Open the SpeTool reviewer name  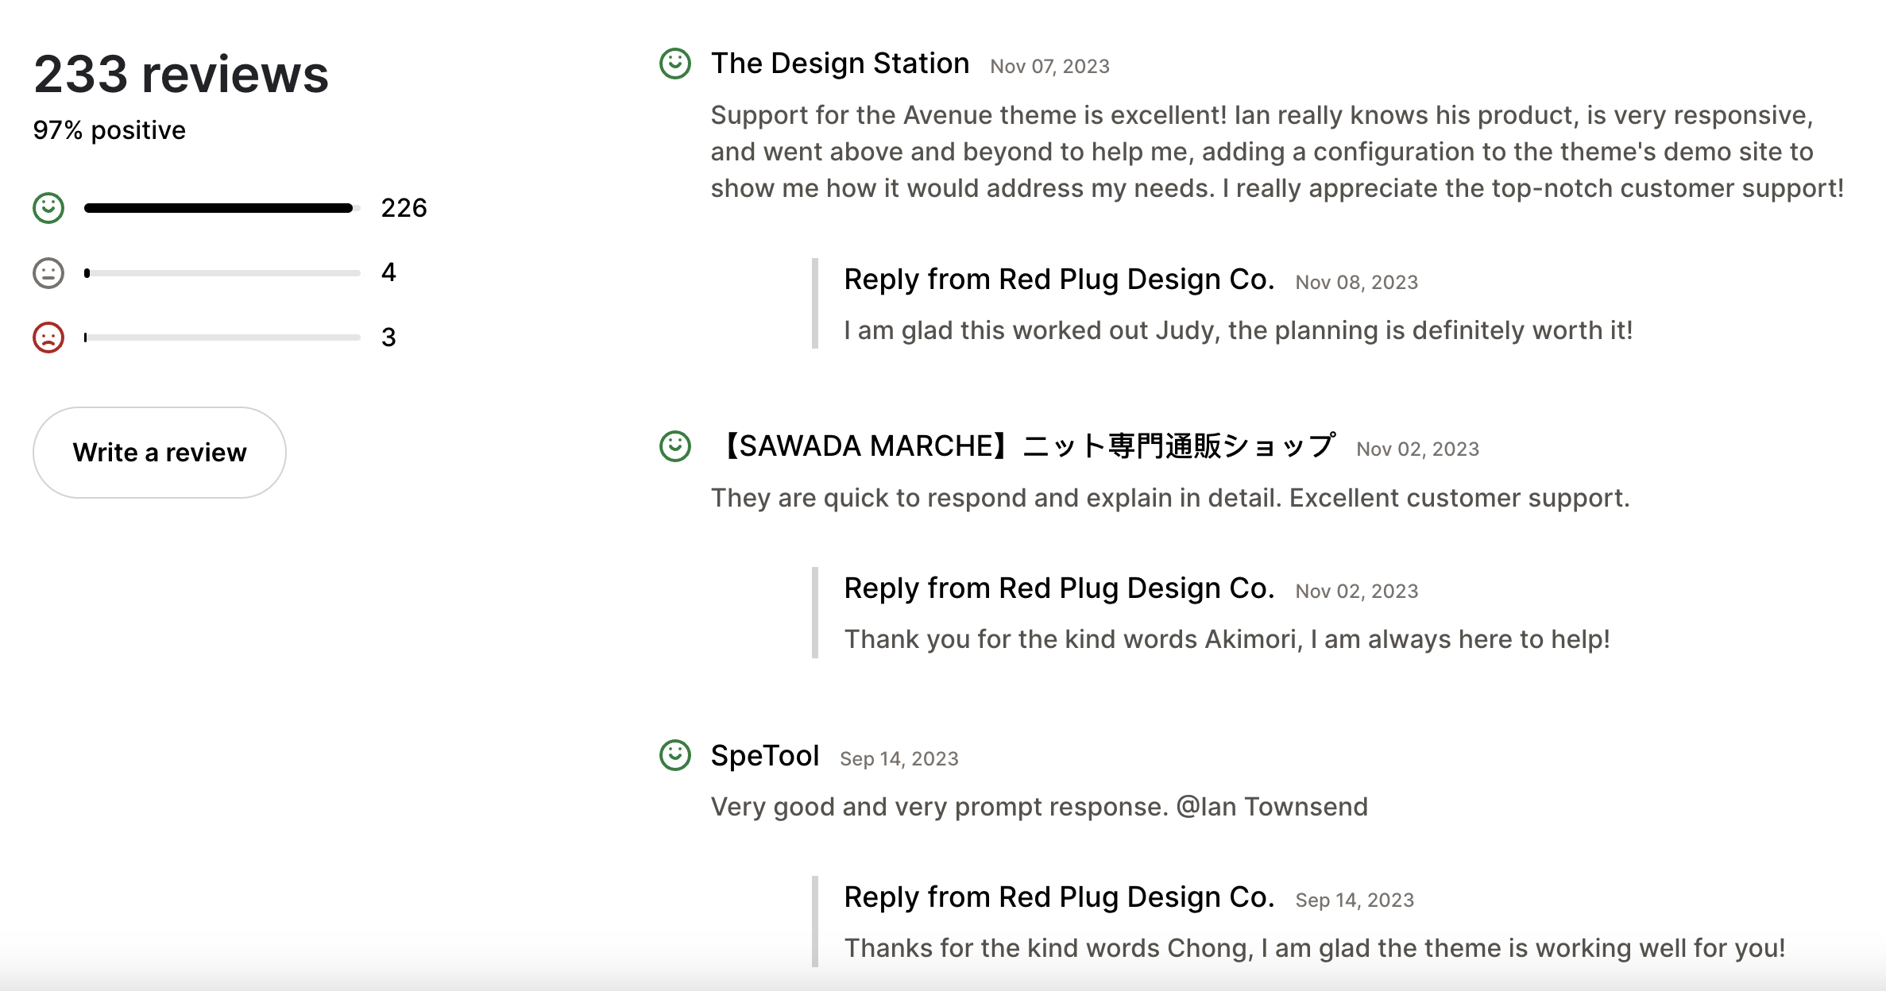pyautogui.click(x=765, y=755)
